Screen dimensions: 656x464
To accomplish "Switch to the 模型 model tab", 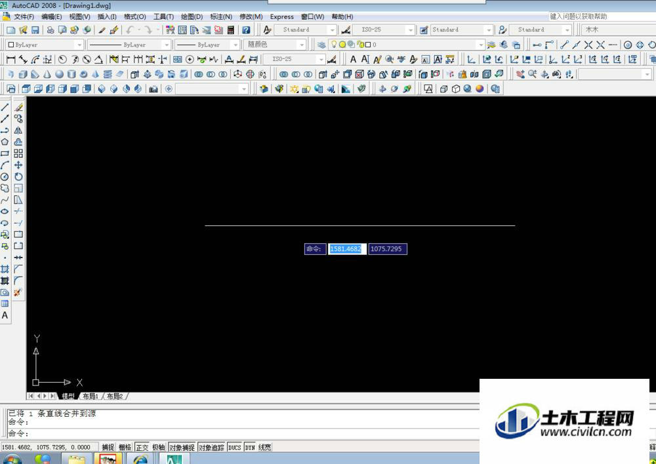I will coord(68,396).
